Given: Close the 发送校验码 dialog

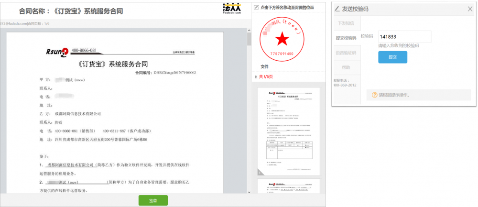Looking at the screenshot, I should (470, 9).
